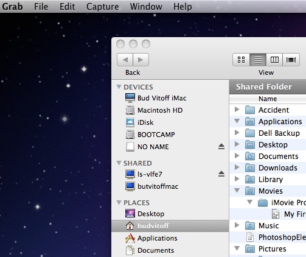
Task: Eject the ls-vlfe7 shared server
Action: tap(221, 174)
